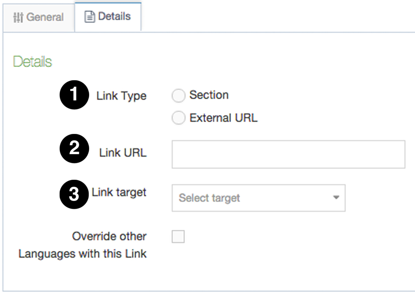This screenshot has width=415, height=296.
Task: Tick the Override other Languages checkbox
Action: point(178,237)
